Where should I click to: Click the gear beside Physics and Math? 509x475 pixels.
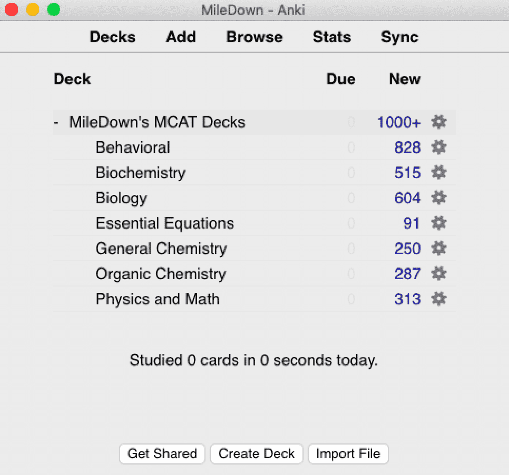click(439, 299)
